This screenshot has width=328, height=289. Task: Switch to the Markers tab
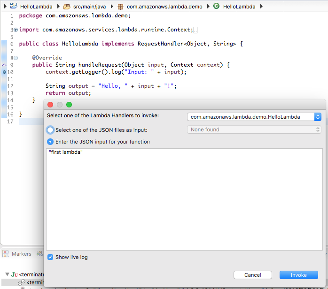(x=21, y=254)
